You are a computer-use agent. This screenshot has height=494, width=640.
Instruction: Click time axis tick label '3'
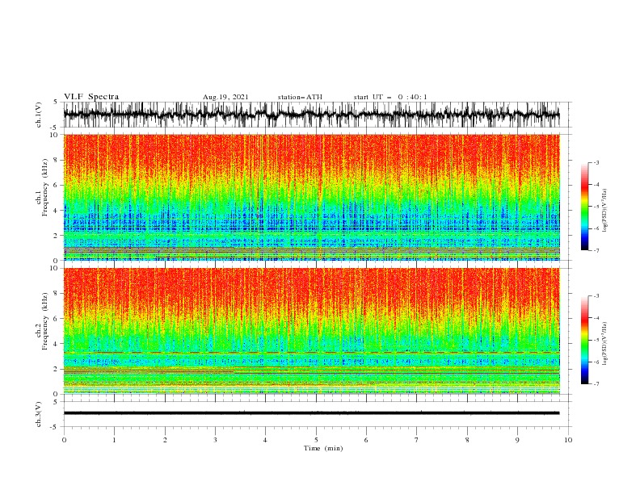215,440
